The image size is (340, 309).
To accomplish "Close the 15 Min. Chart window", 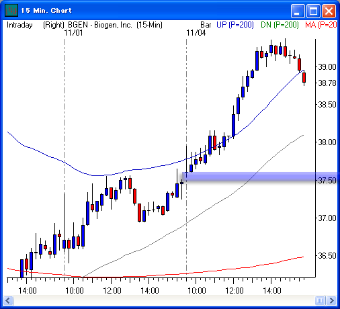I will [329, 11].
